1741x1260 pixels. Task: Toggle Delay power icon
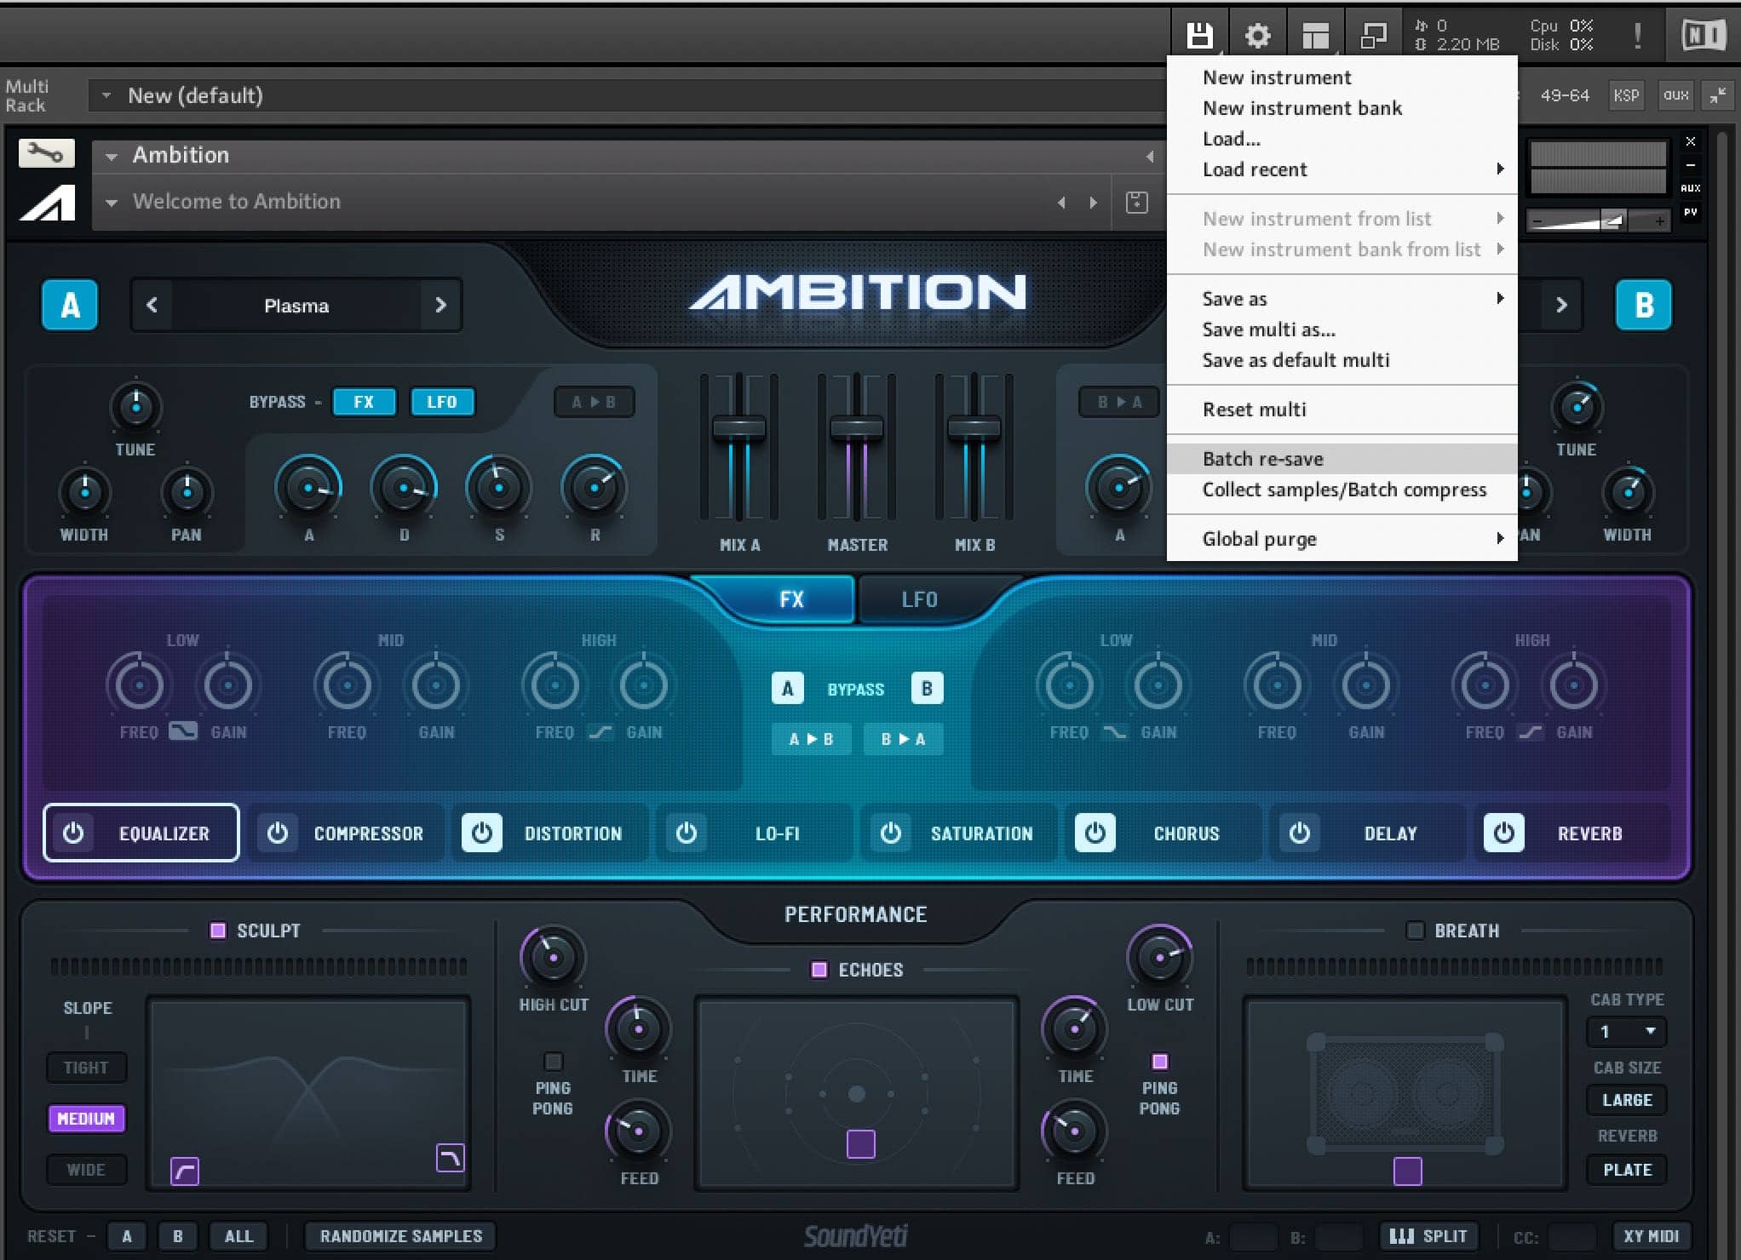(x=1300, y=833)
